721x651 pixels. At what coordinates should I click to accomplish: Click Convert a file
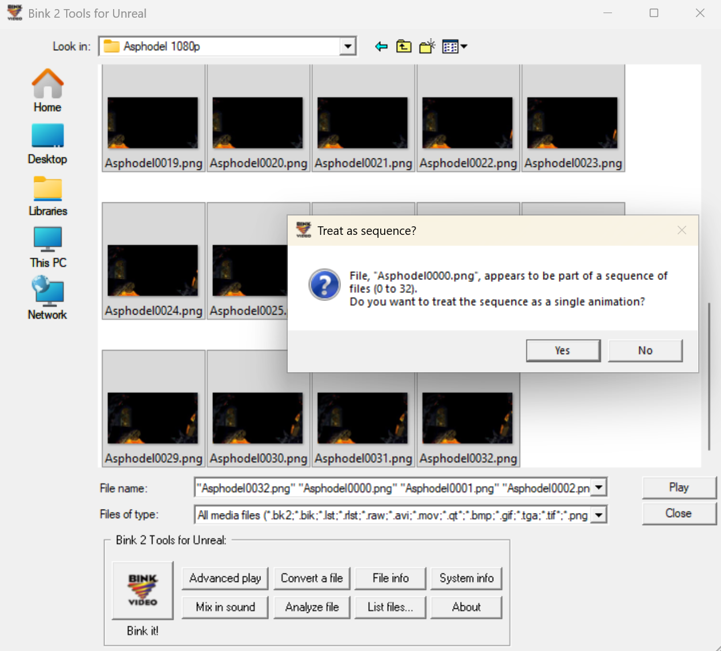312,578
